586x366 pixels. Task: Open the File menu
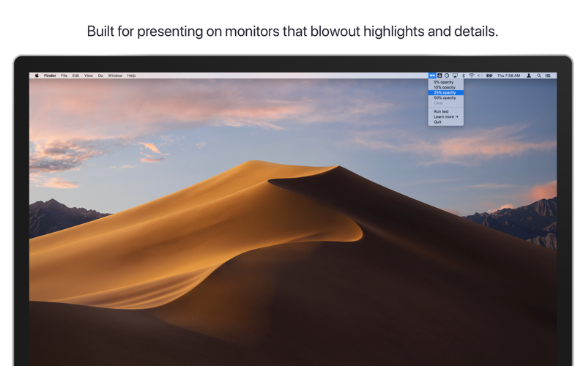(64, 75)
